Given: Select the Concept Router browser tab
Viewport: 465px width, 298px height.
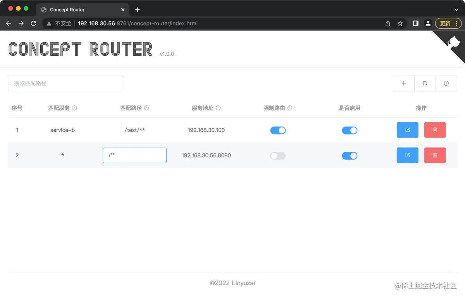Looking at the screenshot, I should 83,10.
